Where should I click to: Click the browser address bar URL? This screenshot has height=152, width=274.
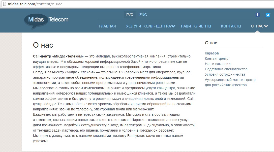point(35,4)
